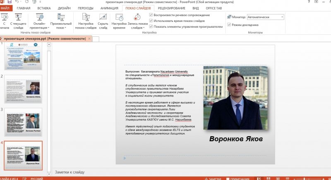
Task: Toggle Использовать время показа слайдов checkbox
Action: (151, 21)
